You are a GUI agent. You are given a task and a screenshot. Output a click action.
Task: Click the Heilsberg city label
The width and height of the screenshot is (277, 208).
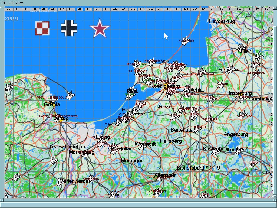(x=171, y=141)
